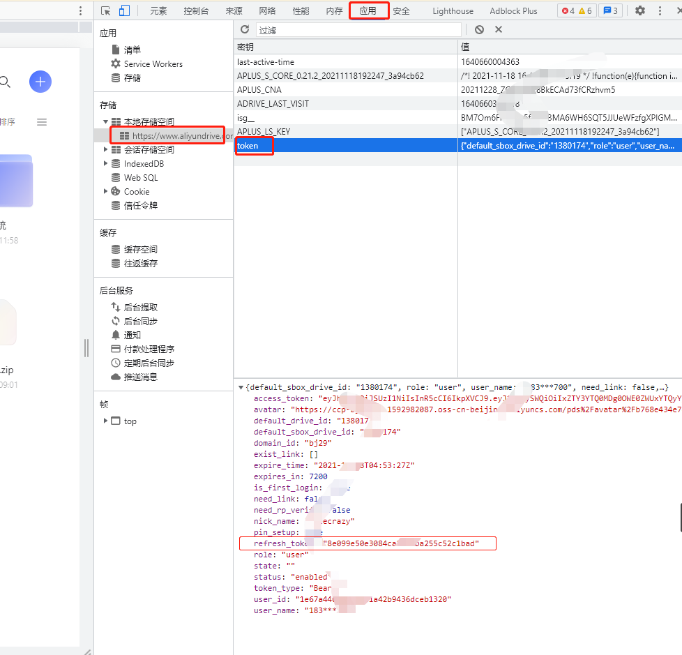Open DevTools settings gear icon

coord(639,10)
